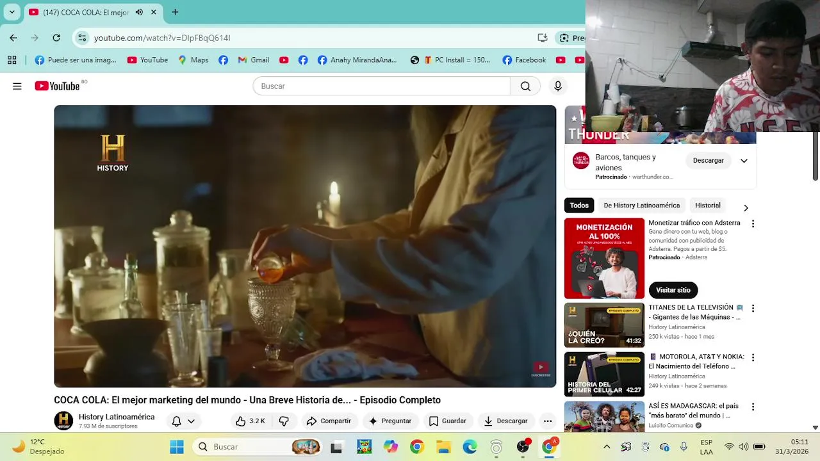Select the De History Latinoamérica chip
The image size is (820, 461).
[x=641, y=206]
